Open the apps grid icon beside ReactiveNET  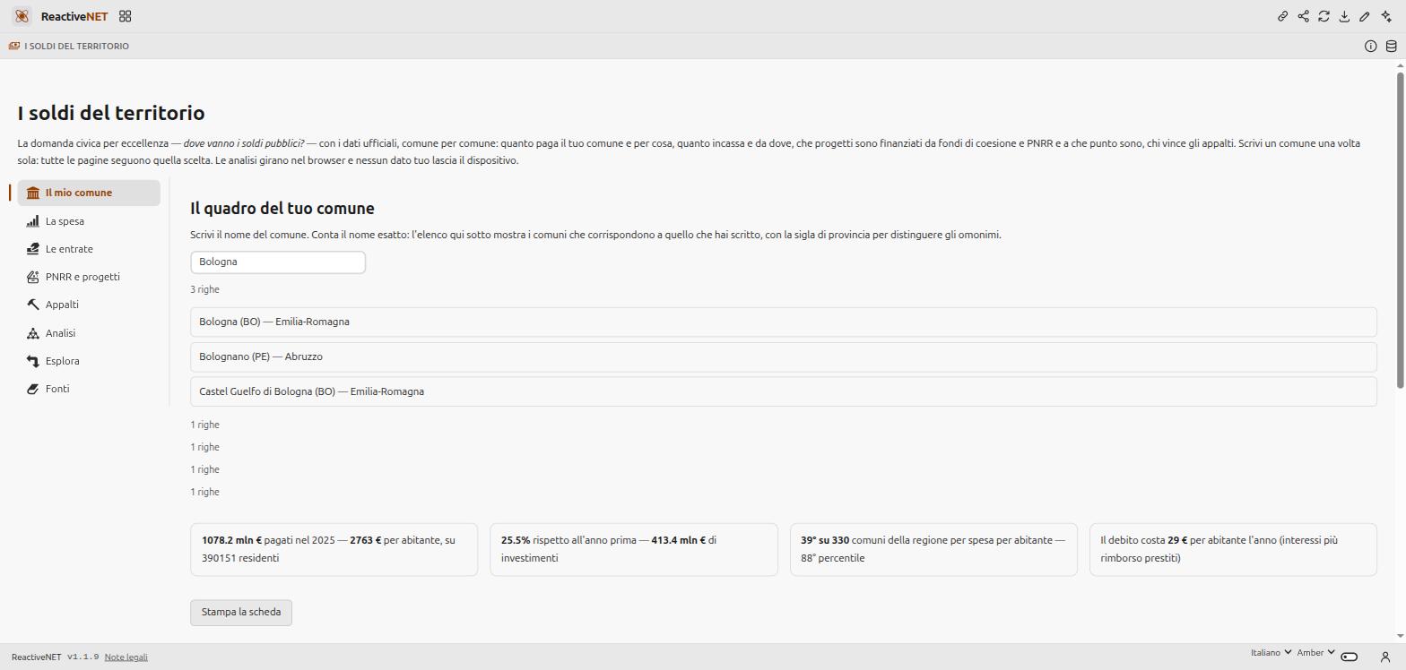point(126,16)
